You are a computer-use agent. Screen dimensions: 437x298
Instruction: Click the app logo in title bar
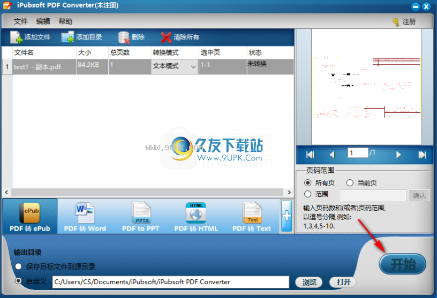[7, 5]
